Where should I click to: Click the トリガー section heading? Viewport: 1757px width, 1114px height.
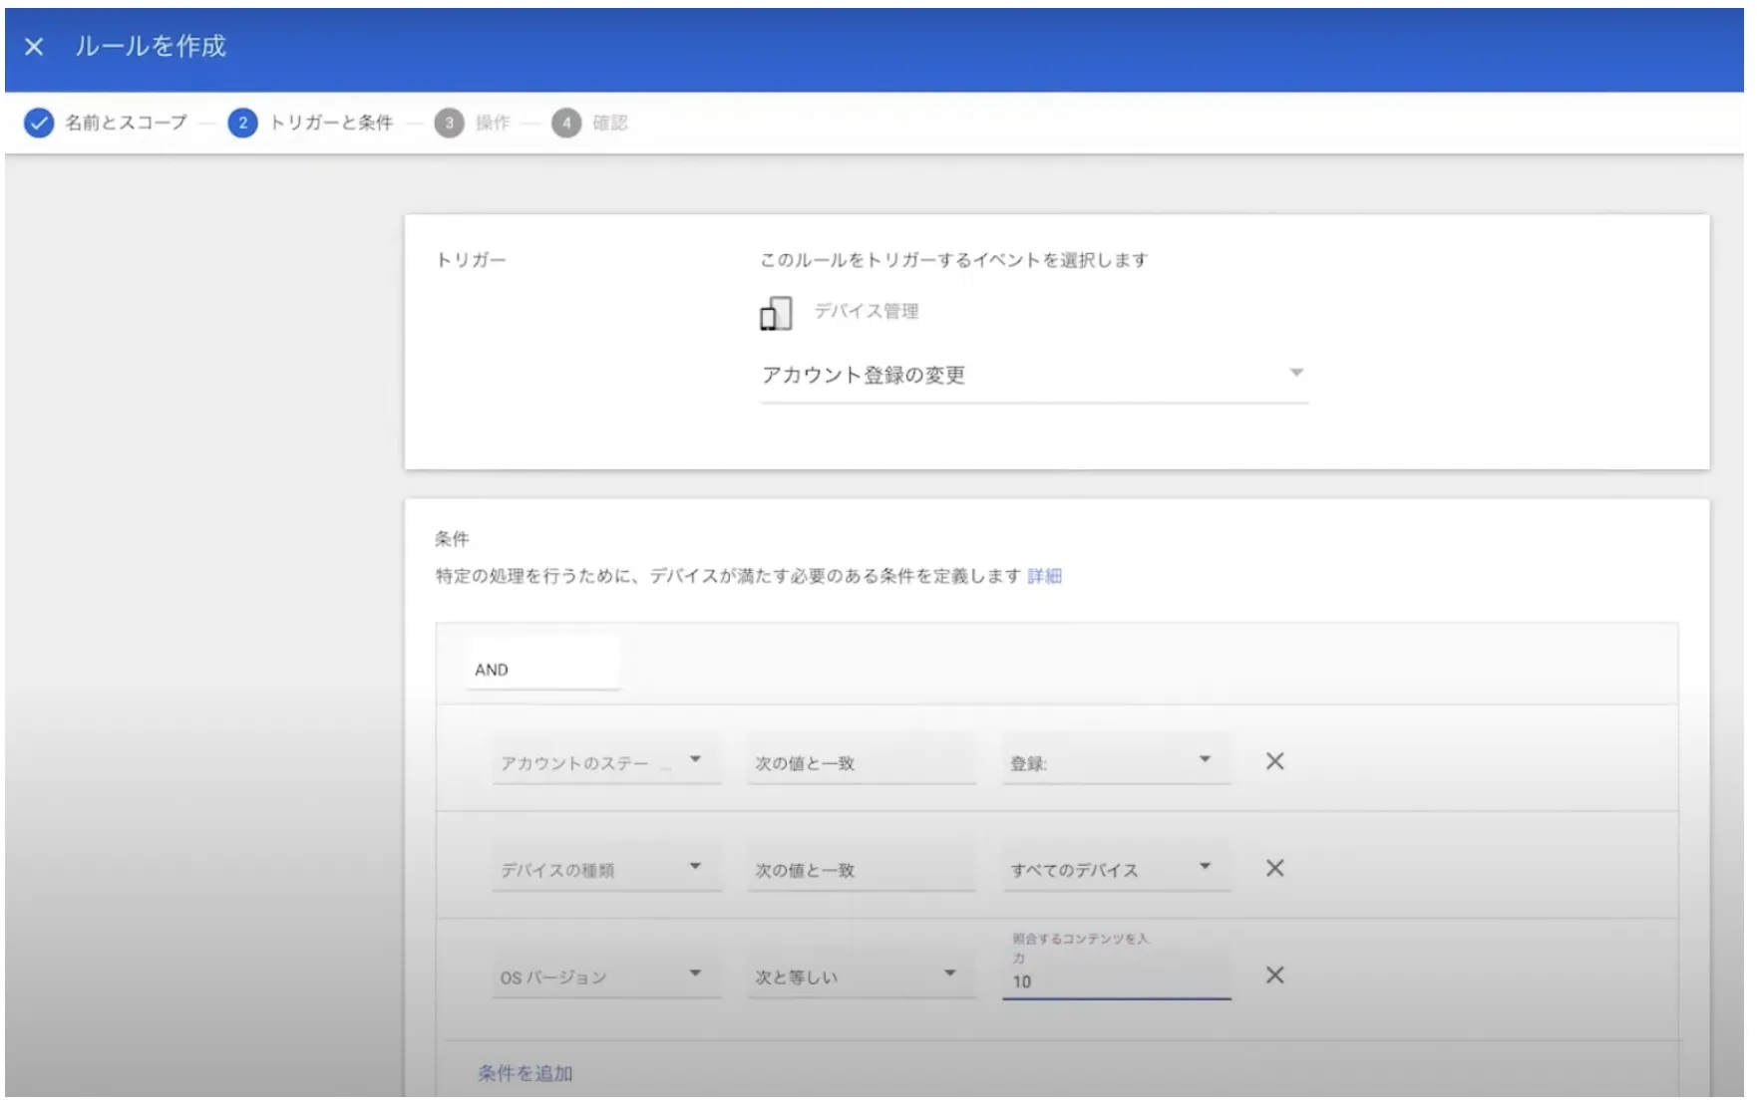pos(471,260)
